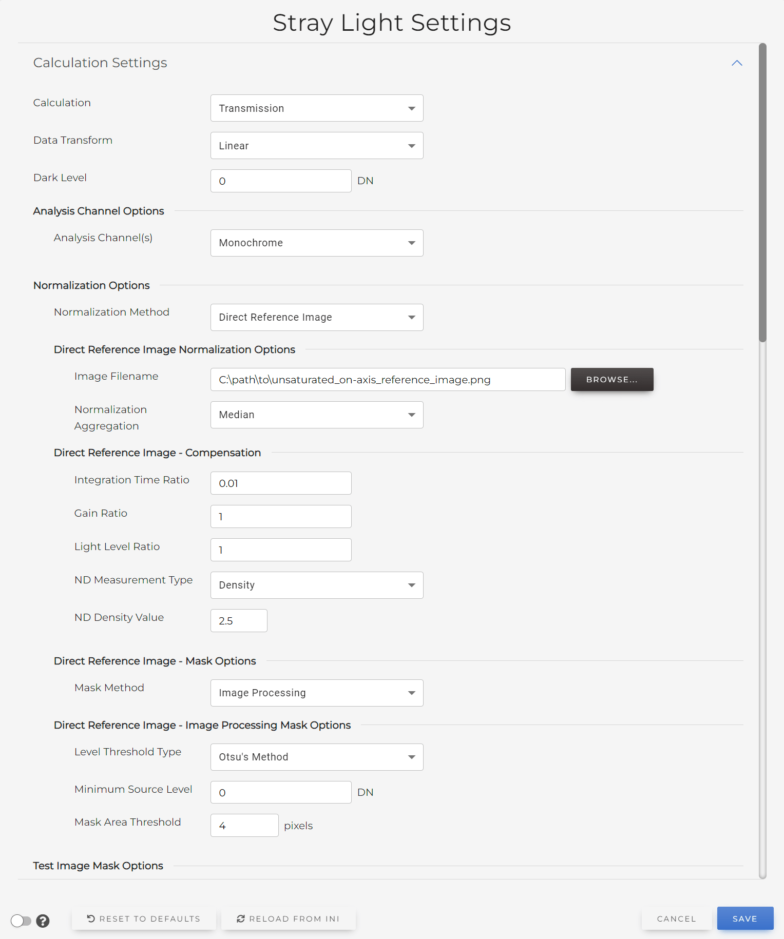Click the Direct Reference Image - Compensation heading
The height and width of the screenshot is (939, 784).
[157, 453]
